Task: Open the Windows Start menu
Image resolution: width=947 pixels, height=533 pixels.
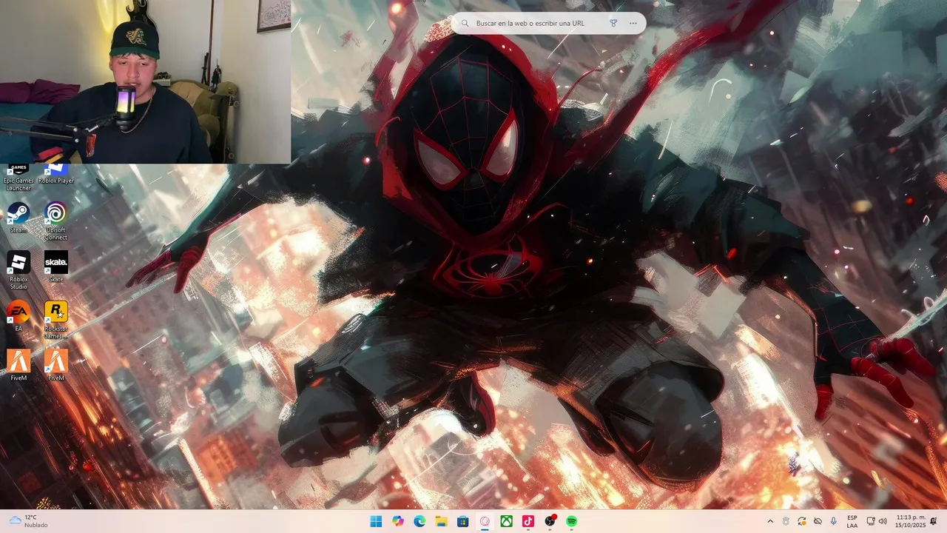Action: 376,521
